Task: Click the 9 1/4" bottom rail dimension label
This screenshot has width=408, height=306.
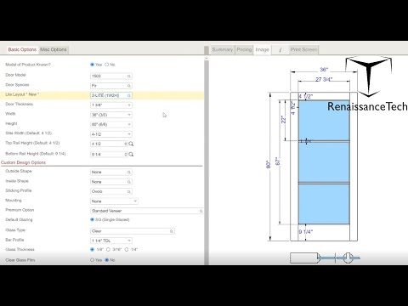Action: click(306, 232)
